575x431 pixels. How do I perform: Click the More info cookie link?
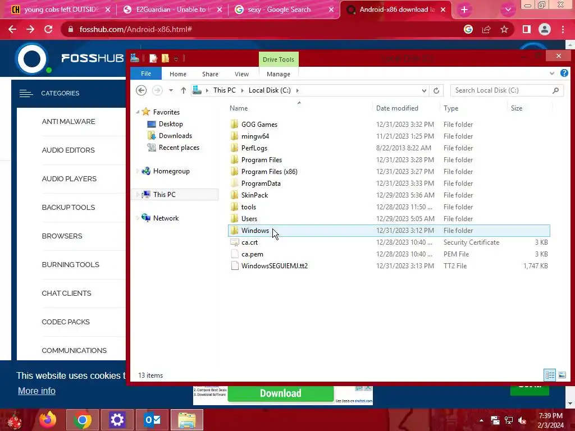[x=36, y=391]
